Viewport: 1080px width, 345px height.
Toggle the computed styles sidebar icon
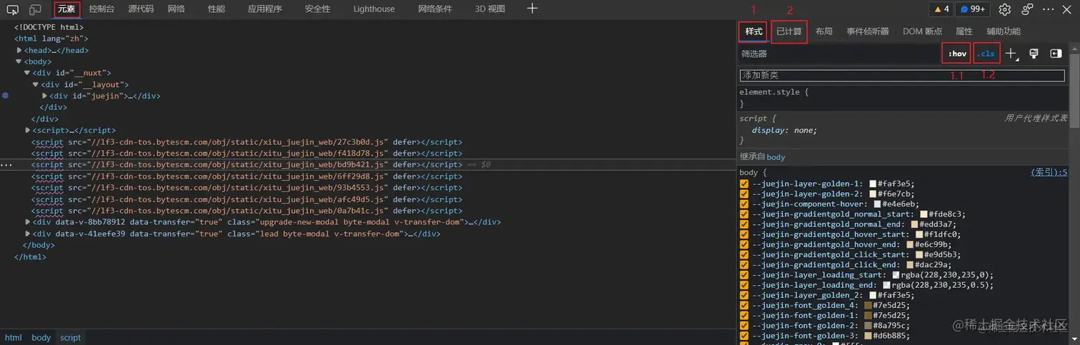click(x=1056, y=54)
